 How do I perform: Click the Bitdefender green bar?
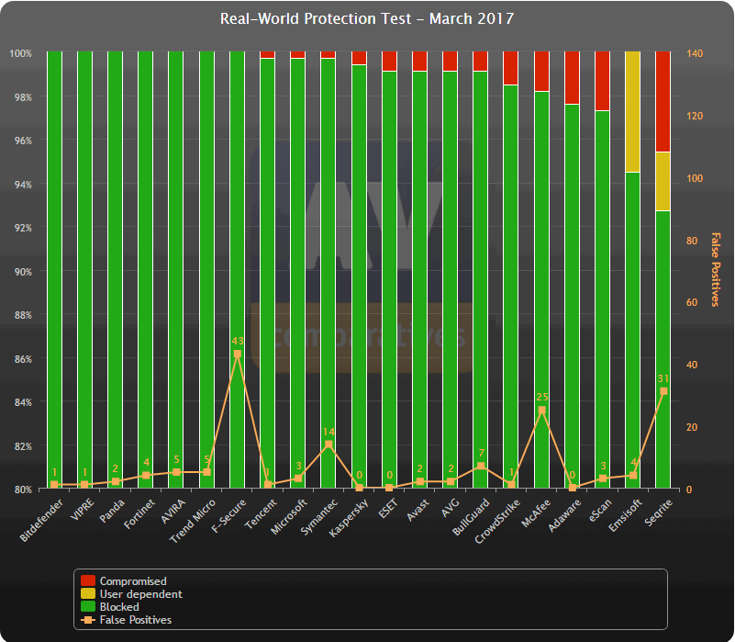[x=55, y=276]
